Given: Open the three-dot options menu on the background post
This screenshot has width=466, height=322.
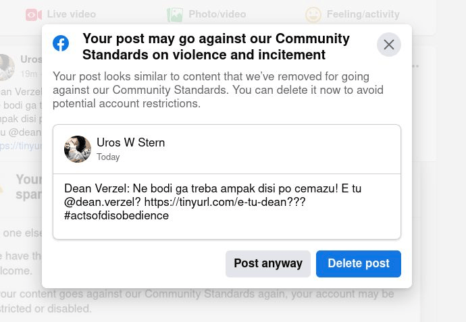Looking at the screenshot, I should 415,66.
